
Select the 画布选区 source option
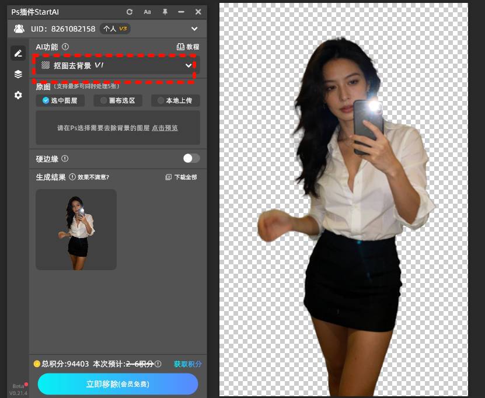[x=118, y=100]
